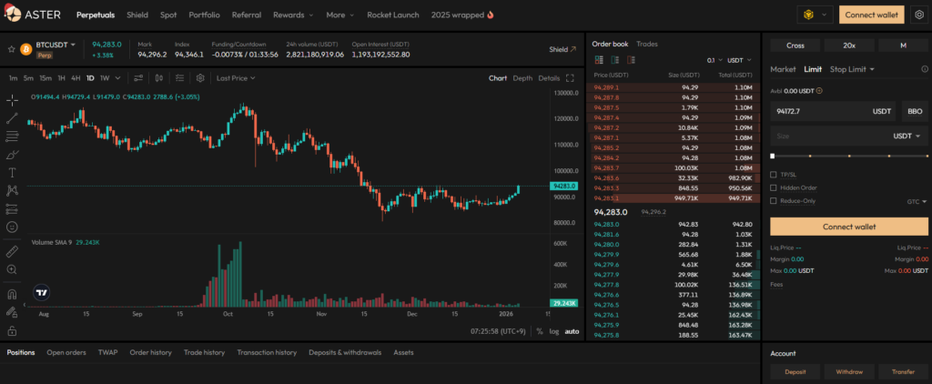932x384 pixels.
Task: Open the Open orders tab
Action: [66, 352]
